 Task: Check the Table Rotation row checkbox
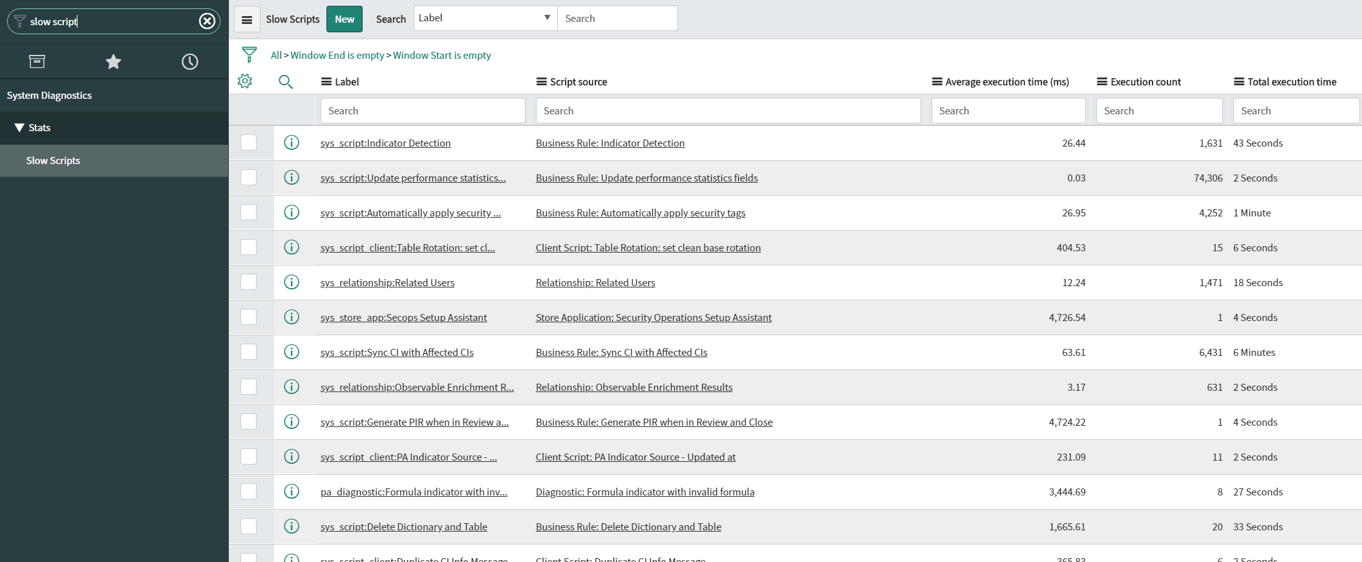pos(248,247)
